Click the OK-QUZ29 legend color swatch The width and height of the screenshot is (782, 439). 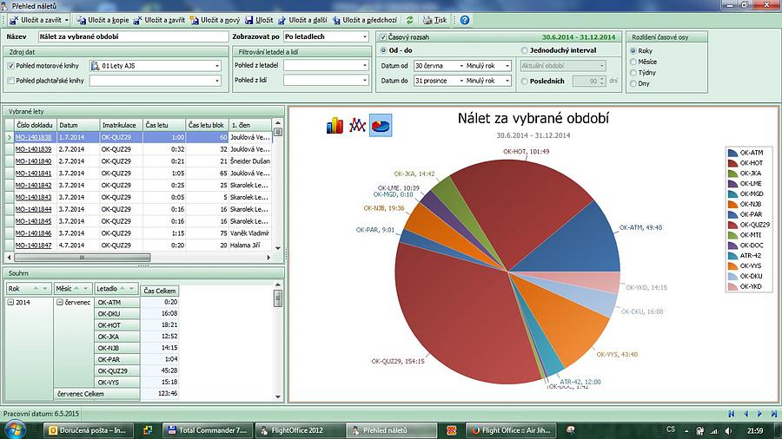(x=733, y=225)
